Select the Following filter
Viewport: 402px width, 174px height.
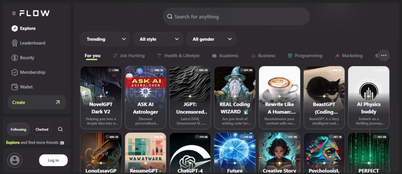pyautogui.click(x=18, y=129)
